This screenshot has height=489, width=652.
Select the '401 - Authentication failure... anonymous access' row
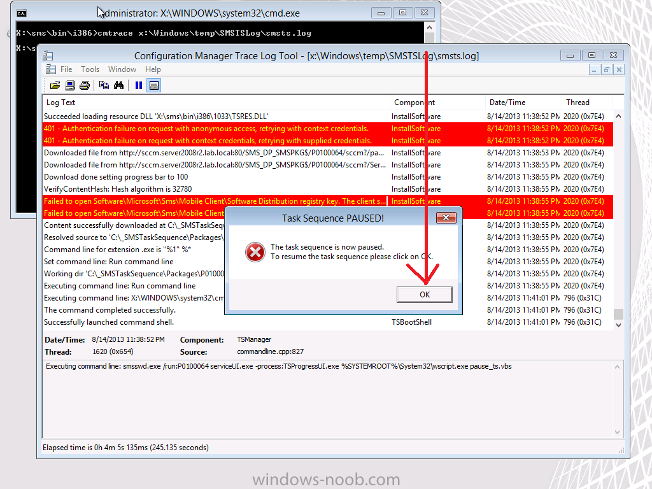[x=328, y=129]
